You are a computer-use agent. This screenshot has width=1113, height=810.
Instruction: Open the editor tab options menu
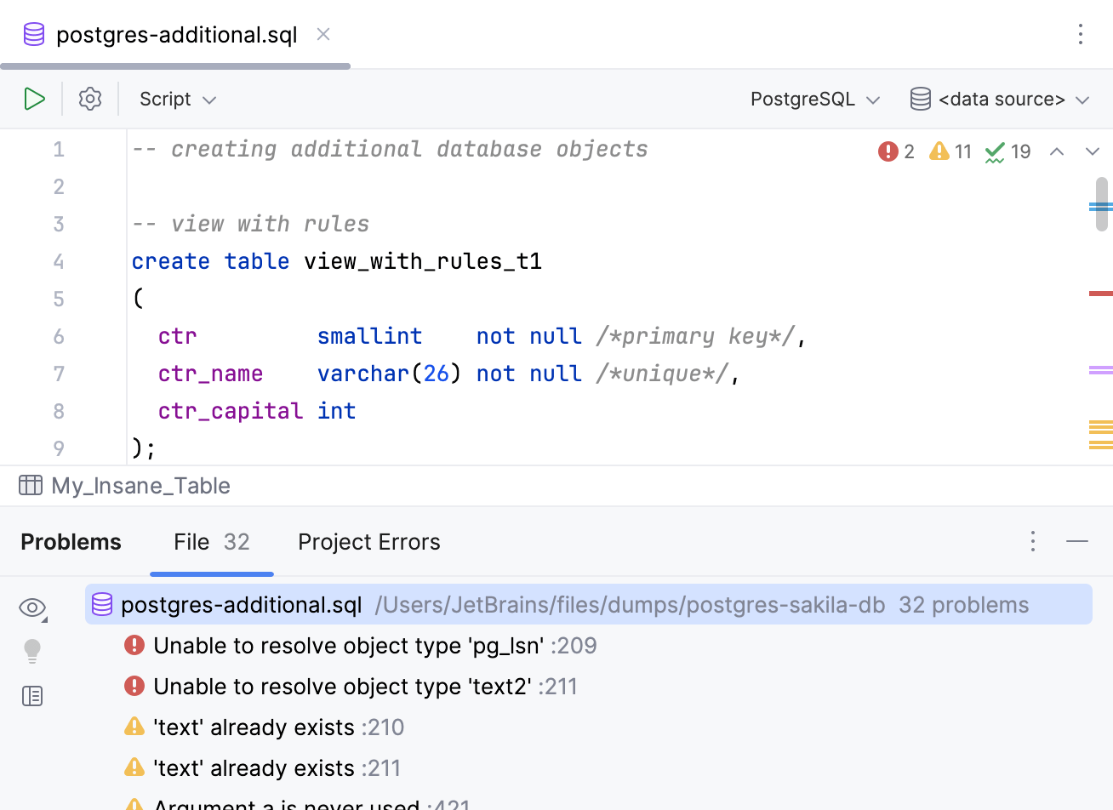click(1080, 34)
